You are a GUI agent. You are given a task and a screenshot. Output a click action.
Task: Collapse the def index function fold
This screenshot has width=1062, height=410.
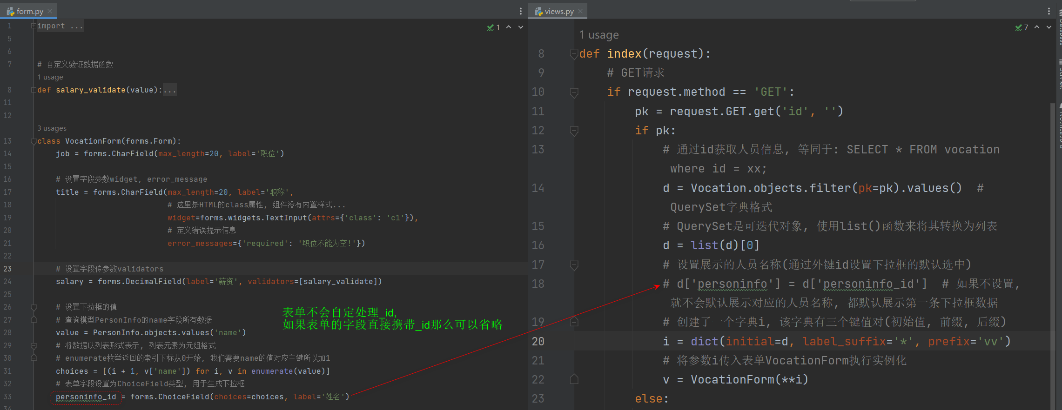point(574,54)
